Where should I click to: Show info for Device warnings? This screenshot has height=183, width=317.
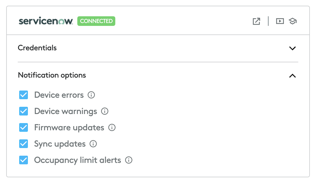point(105,111)
